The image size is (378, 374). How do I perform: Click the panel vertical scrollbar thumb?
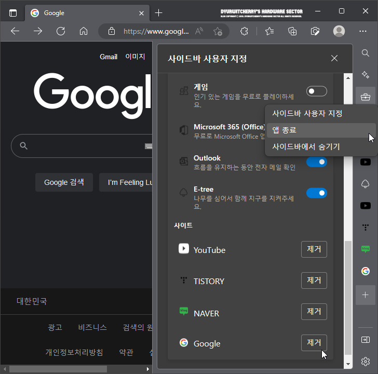tap(348, 298)
